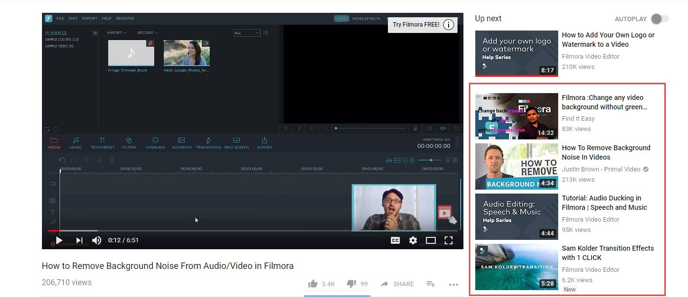Open MUSIC tab in Filmora toolbar

(76, 143)
